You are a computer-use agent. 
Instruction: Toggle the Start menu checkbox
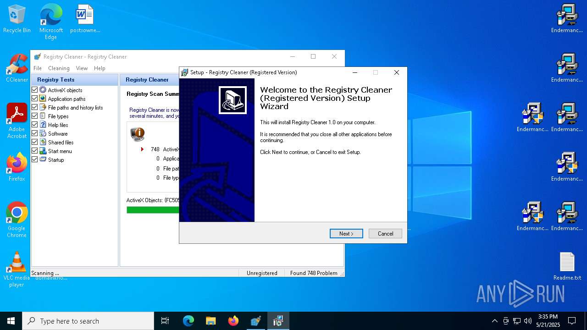(x=34, y=151)
